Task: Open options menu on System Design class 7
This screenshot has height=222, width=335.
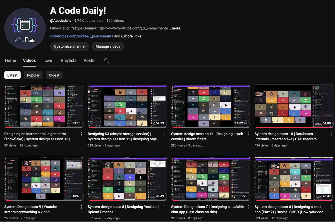Action: click(248, 207)
